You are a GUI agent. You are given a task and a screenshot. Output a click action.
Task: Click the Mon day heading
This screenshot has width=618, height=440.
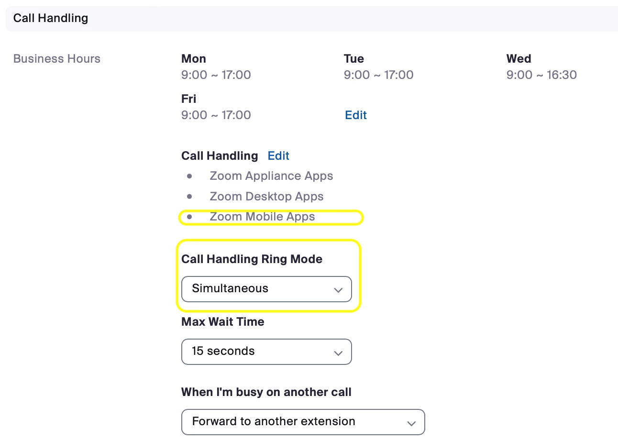pyautogui.click(x=194, y=59)
